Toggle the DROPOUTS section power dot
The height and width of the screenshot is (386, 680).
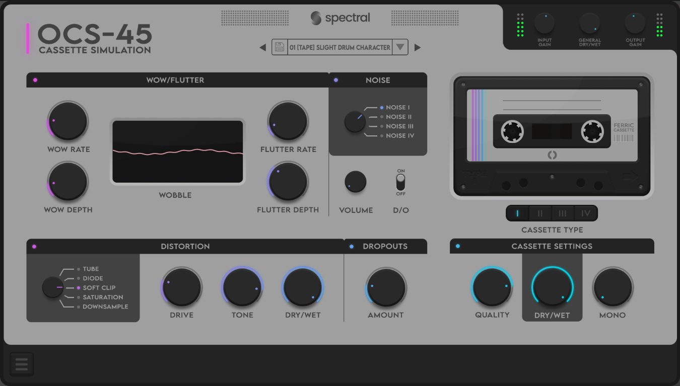(352, 247)
